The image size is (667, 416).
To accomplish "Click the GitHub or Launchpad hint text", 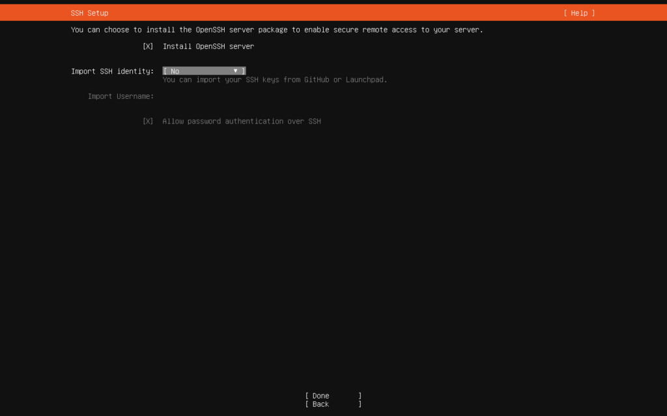I will click(274, 80).
